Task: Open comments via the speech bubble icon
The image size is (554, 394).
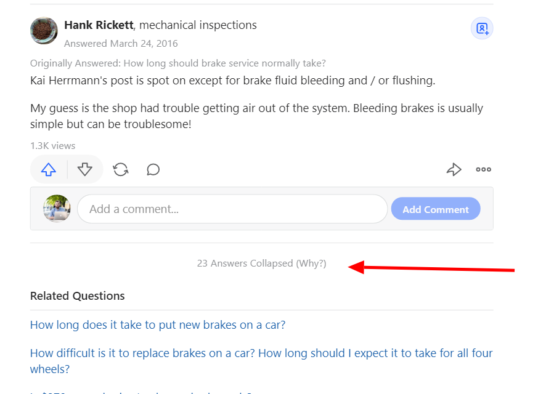Action: pyautogui.click(x=153, y=169)
